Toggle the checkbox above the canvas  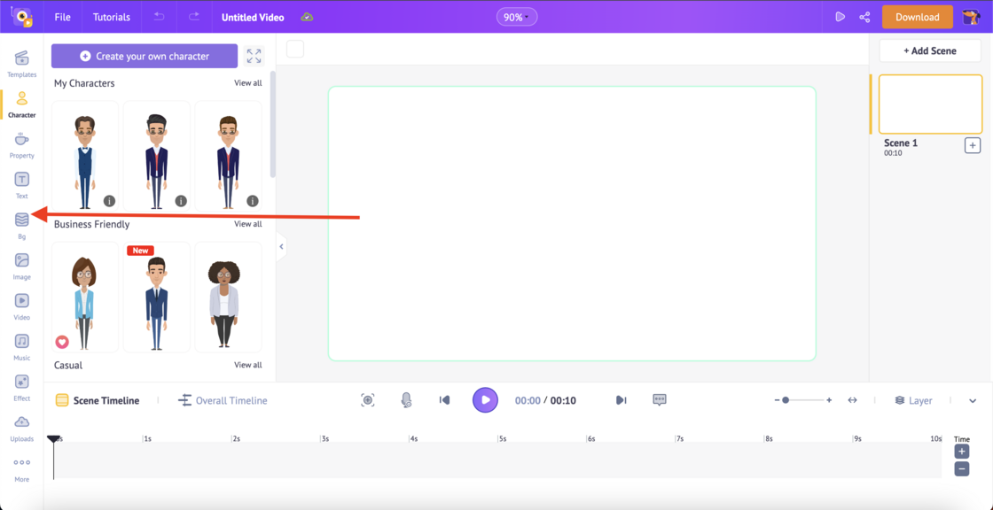295,50
